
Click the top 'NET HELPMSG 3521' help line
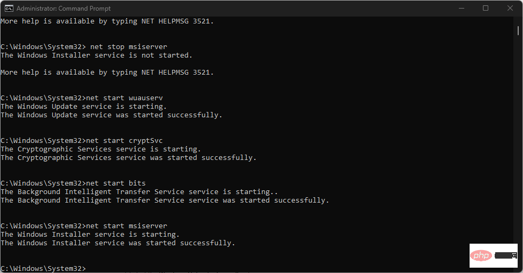click(x=107, y=21)
